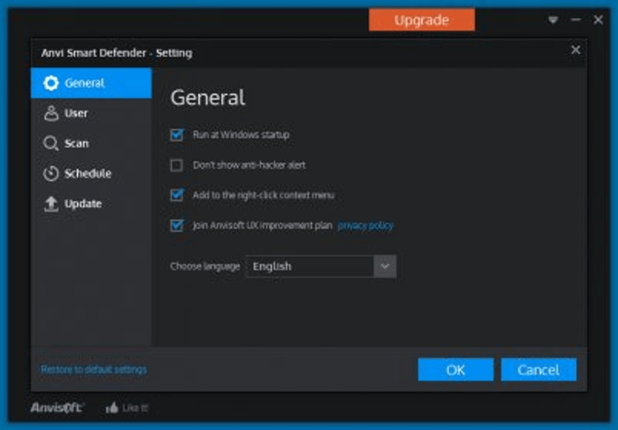Select the General settings gear icon

(51, 83)
